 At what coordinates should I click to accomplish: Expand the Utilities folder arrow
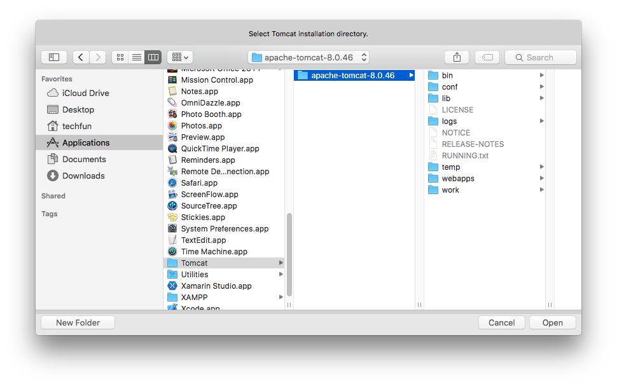click(x=281, y=274)
